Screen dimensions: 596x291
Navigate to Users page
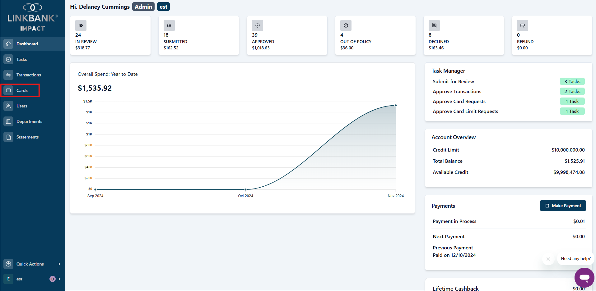(x=33, y=106)
